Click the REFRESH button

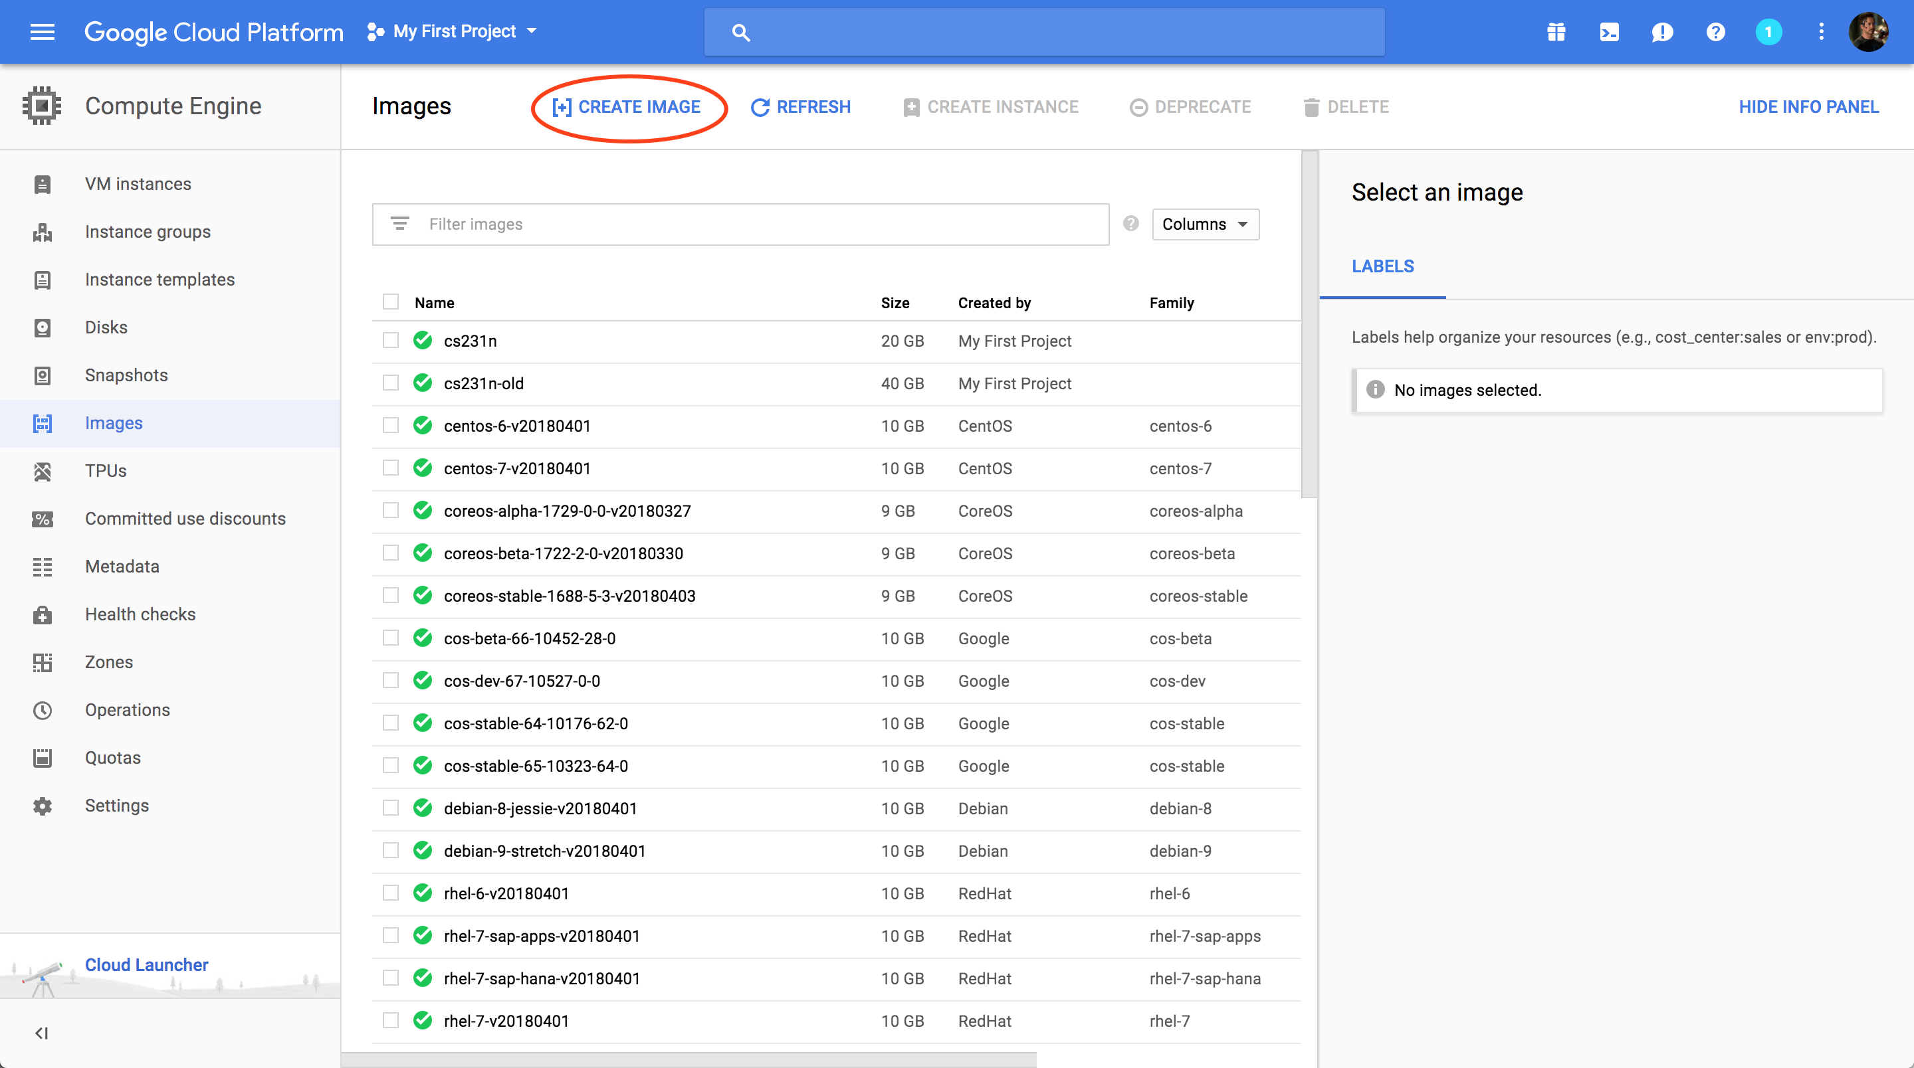800,107
